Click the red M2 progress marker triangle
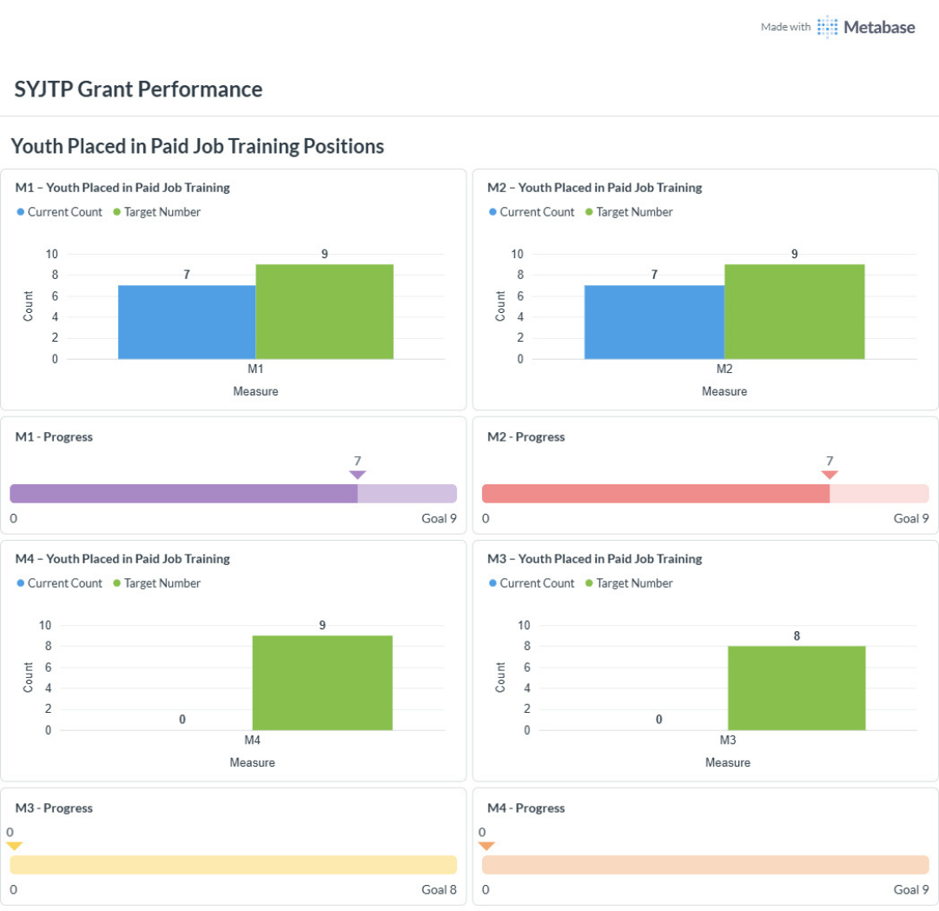The width and height of the screenshot is (939, 911). click(830, 475)
